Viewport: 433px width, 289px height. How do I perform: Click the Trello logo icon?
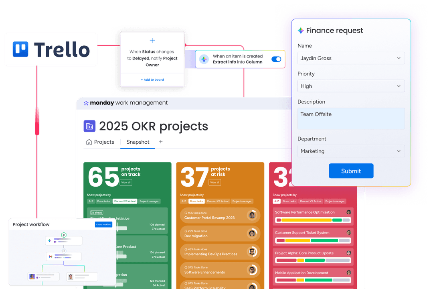pyautogui.click(x=20, y=49)
